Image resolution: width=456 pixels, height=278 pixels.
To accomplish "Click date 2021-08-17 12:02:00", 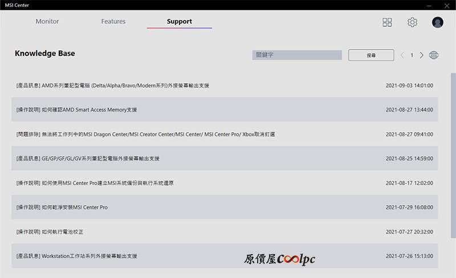I will pos(409,183).
